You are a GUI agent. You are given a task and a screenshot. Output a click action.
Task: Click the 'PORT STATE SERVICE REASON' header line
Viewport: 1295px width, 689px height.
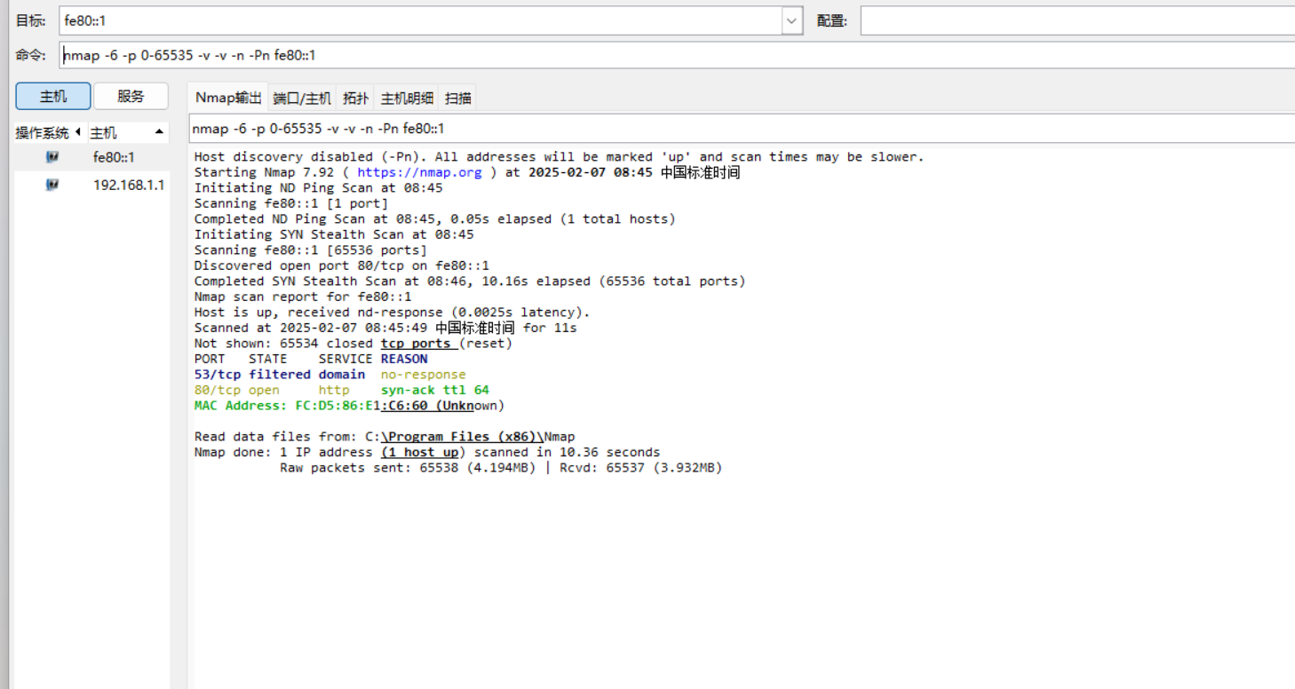pos(311,359)
